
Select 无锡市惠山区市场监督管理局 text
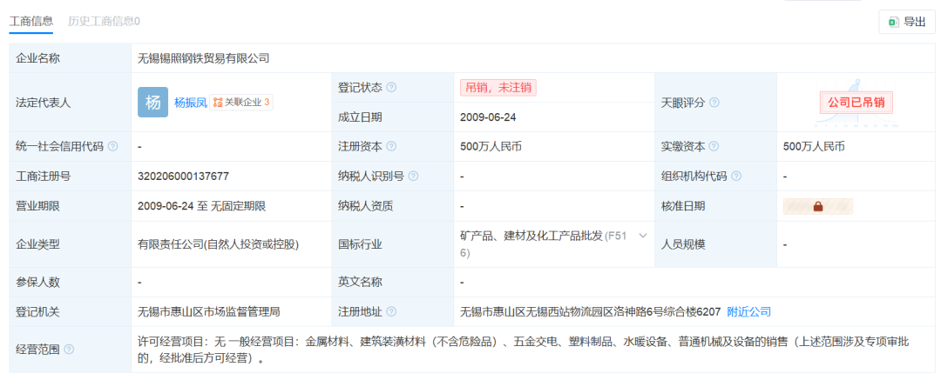(x=209, y=311)
